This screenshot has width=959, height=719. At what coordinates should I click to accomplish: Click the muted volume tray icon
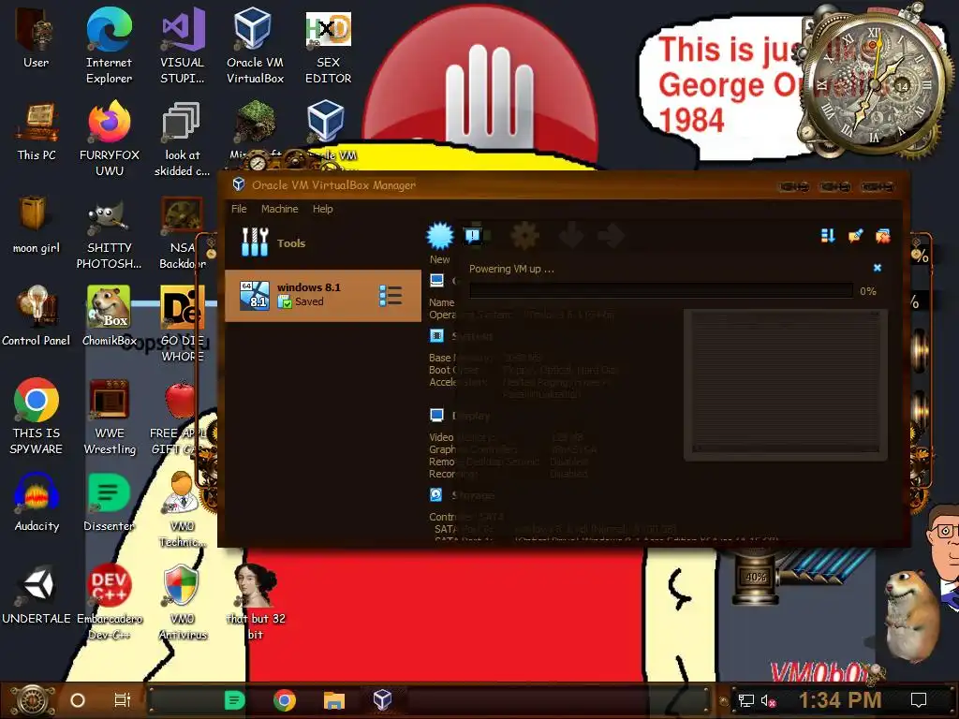pos(768,700)
